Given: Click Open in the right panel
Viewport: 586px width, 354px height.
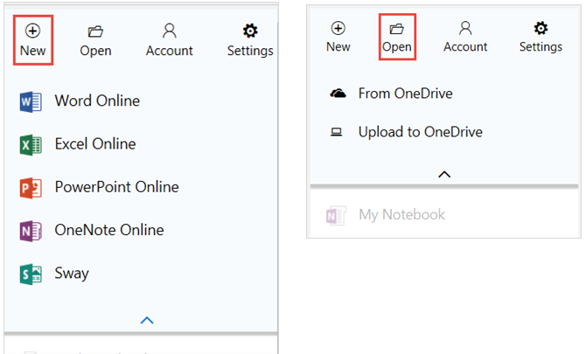Looking at the screenshot, I should 397,37.
